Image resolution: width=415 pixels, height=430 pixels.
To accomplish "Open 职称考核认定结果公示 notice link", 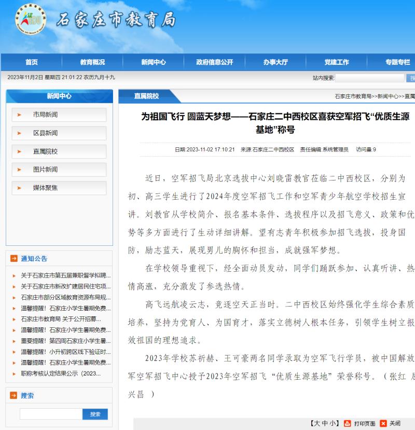I will click(x=61, y=373).
